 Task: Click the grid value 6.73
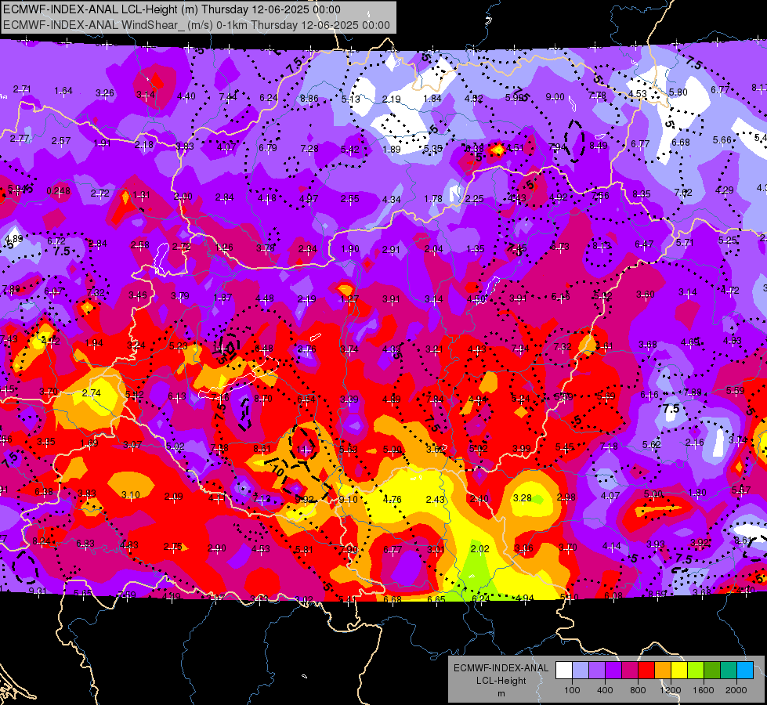(x=560, y=246)
